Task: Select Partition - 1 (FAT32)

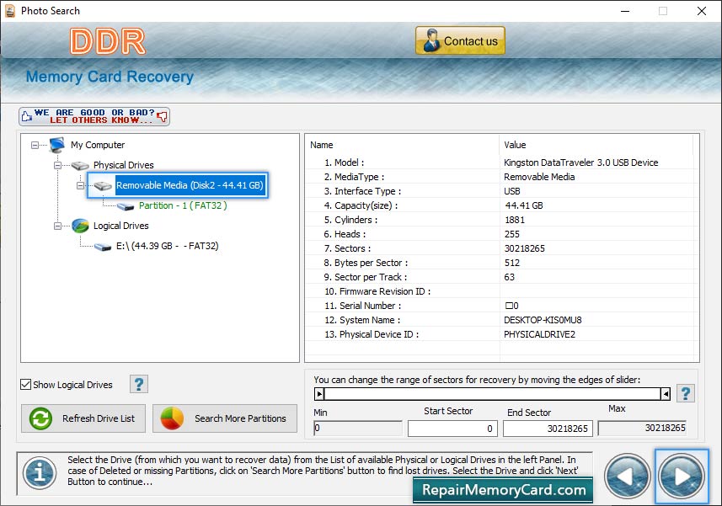Action: [x=183, y=205]
